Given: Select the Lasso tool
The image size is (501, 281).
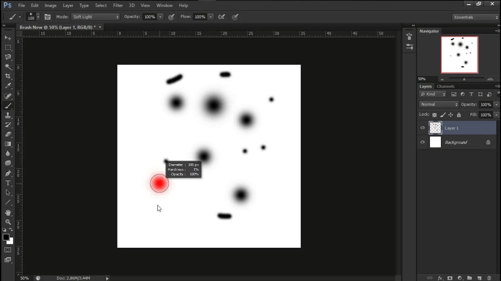Looking at the screenshot, I should click(x=8, y=57).
